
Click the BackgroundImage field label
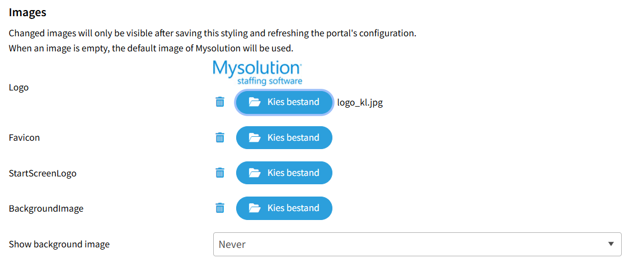pyautogui.click(x=46, y=208)
